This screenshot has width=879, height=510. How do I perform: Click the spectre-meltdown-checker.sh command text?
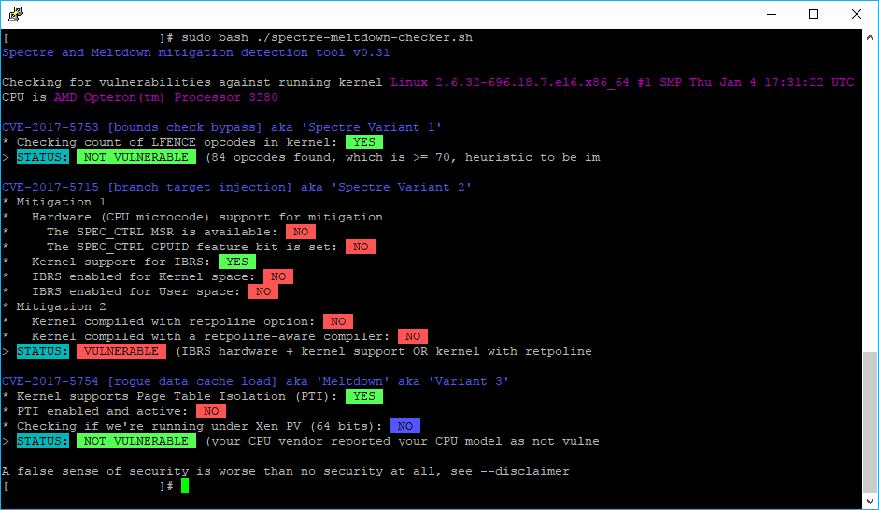[x=364, y=37]
